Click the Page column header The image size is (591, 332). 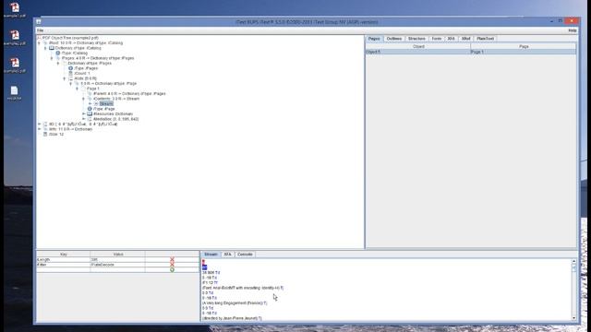click(524, 47)
